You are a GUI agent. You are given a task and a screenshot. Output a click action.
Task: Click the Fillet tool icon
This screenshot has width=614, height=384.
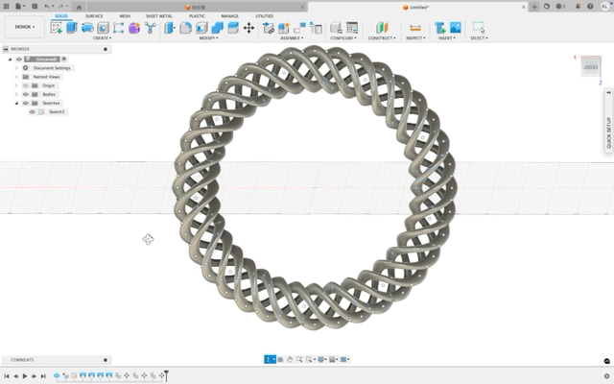(185, 28)
